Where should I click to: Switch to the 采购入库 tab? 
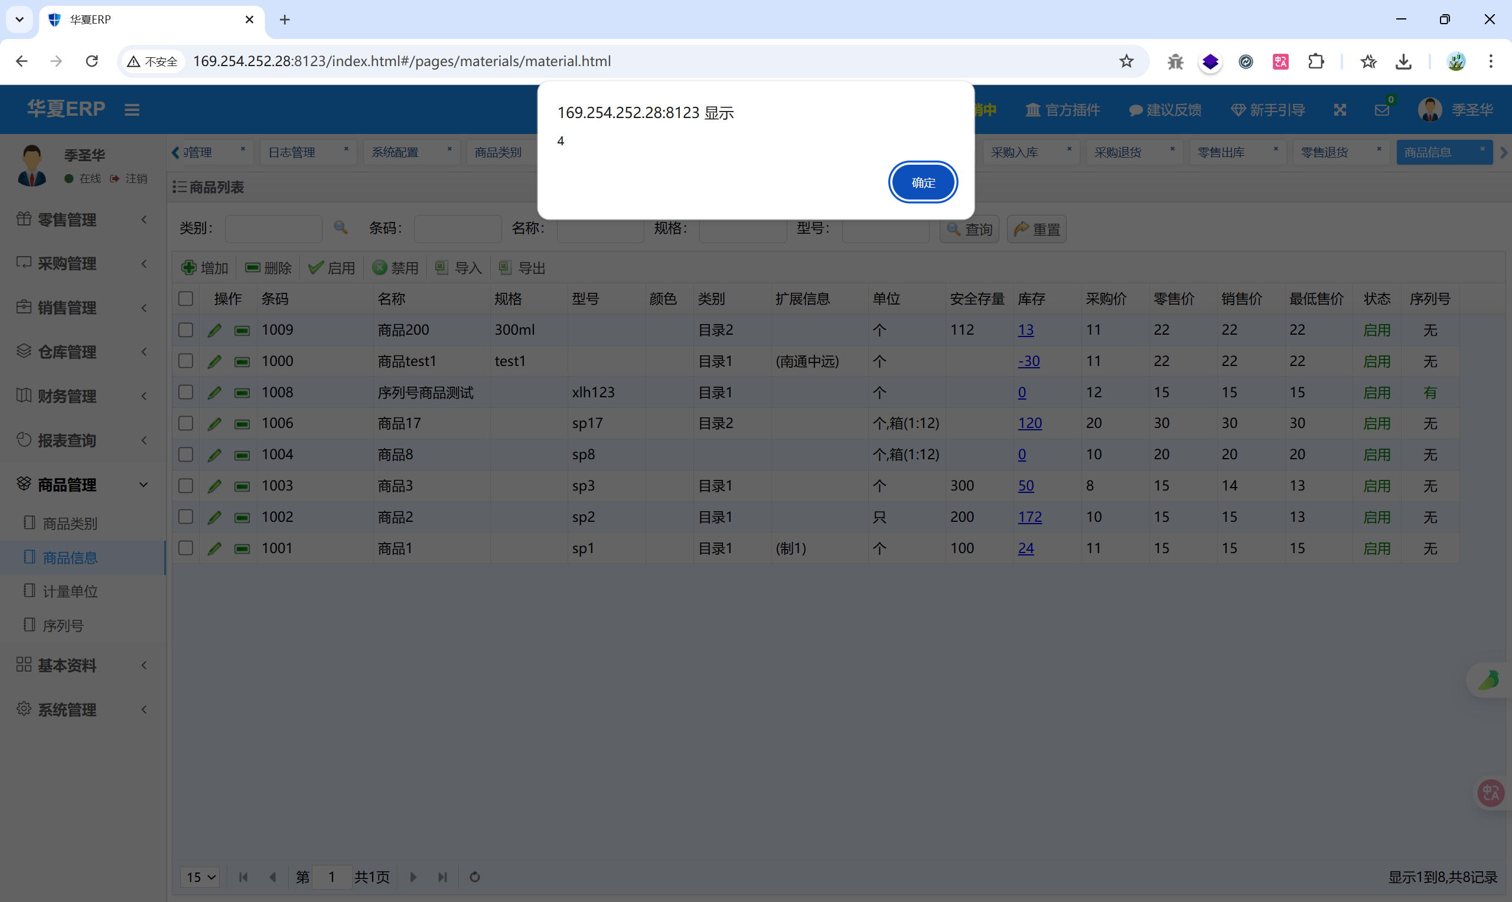1015,152
